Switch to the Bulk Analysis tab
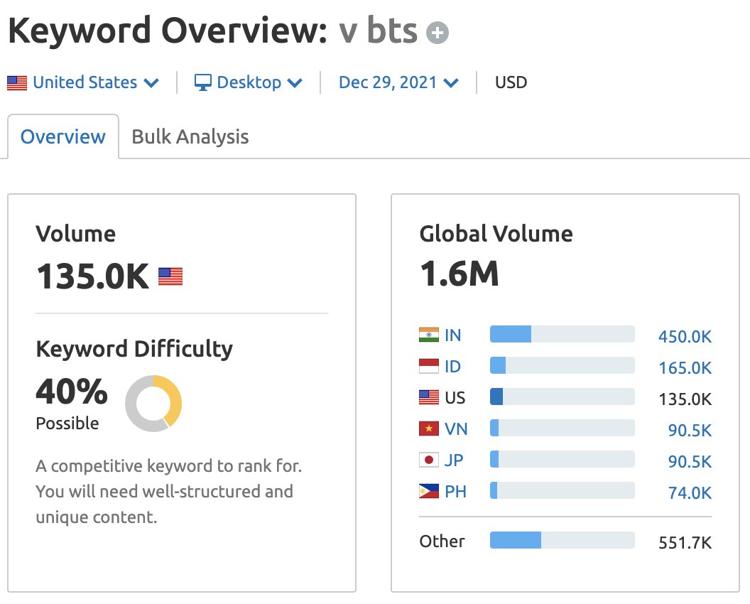 pos(190,137)
